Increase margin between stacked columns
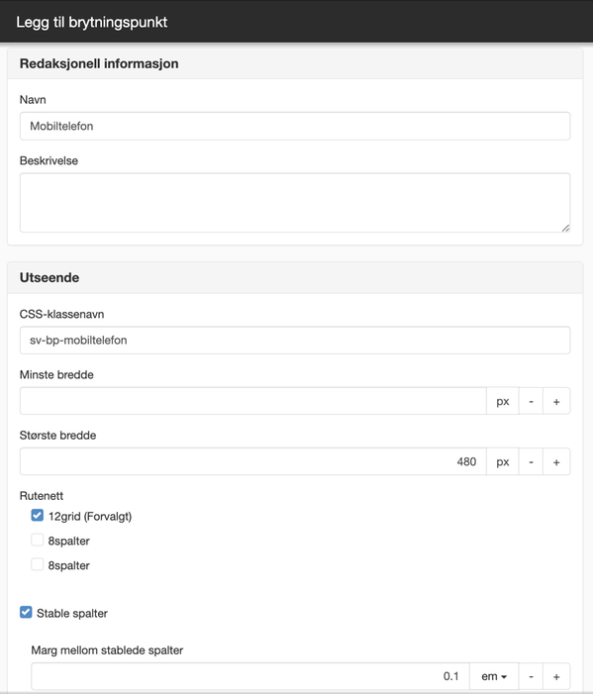593x694 pixels. [x=556, y=676]
